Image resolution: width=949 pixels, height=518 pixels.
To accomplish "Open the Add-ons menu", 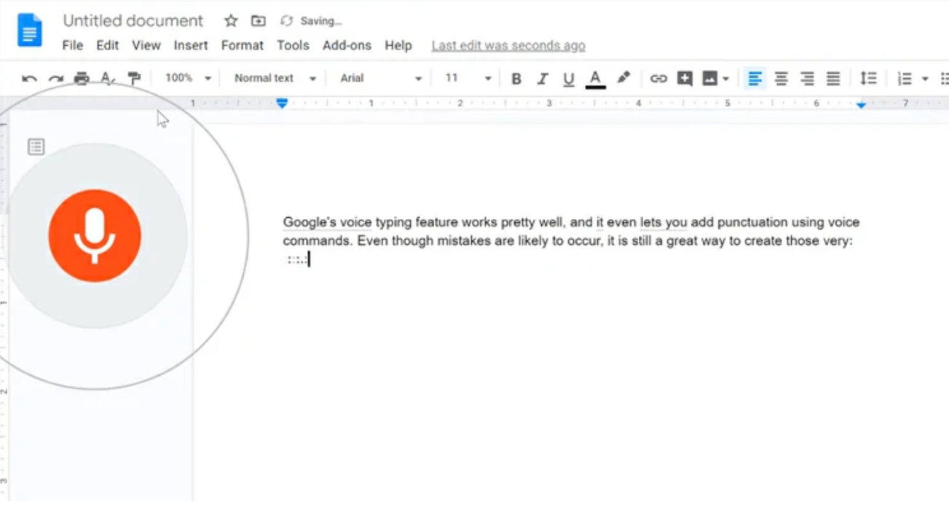I will click(346, 45).
